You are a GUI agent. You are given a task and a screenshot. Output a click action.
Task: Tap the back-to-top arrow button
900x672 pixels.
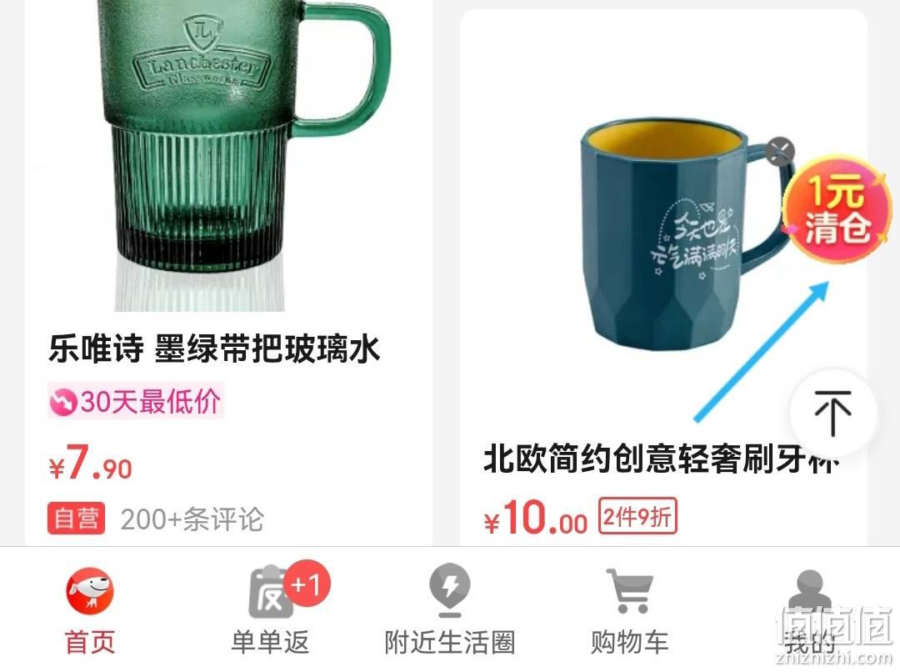(x=832, y=413)
